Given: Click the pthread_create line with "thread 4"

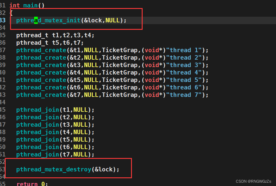Looking at the screenshot, I should (112, 72).
